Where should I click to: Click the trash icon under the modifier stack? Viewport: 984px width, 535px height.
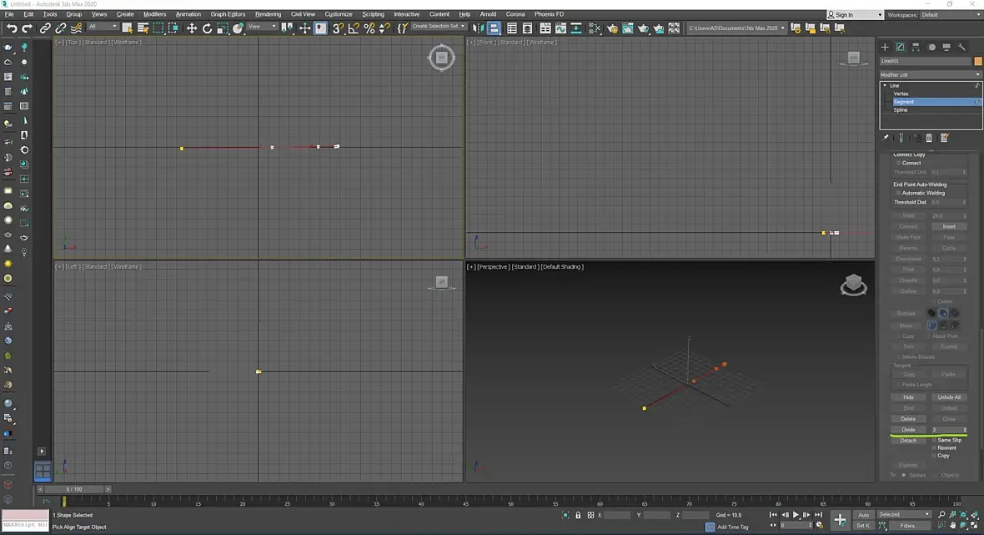click(x=929, y=139)
